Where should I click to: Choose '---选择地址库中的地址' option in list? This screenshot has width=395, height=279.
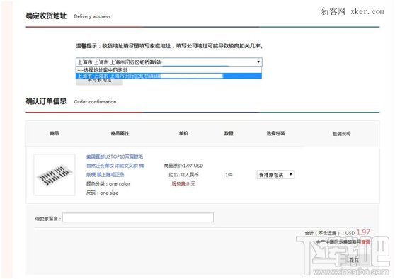168,70
